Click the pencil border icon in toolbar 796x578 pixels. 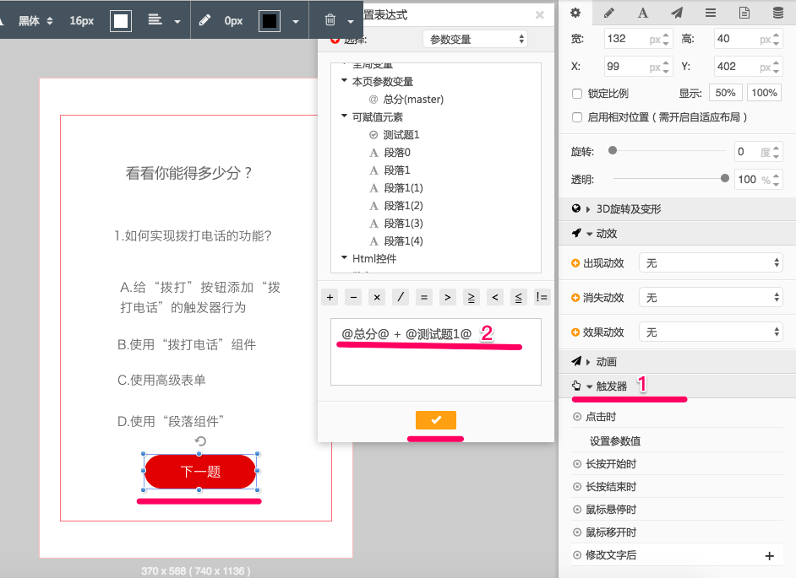click(204, 20)
